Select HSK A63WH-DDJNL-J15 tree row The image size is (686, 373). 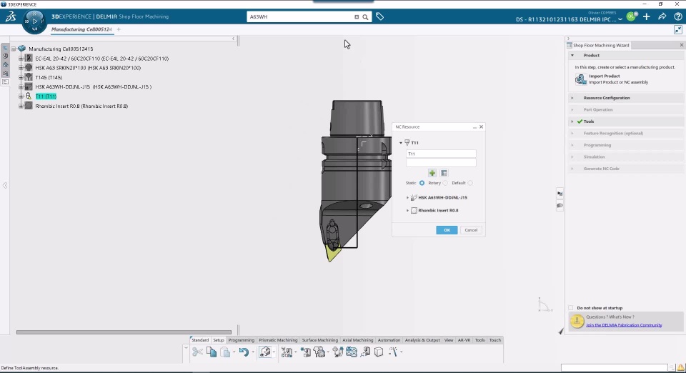tap(93, 87)
